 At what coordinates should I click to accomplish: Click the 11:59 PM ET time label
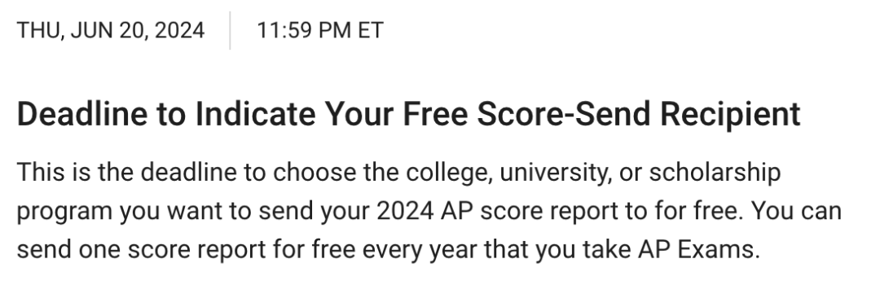[320, 30]
